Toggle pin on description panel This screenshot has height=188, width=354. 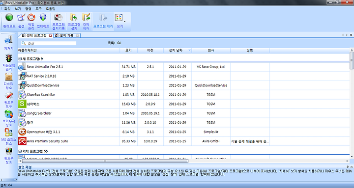pyautogui.click(x=348, y=167)
